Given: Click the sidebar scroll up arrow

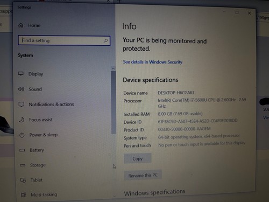Looking at the screenshot, I should coord(113,68).
